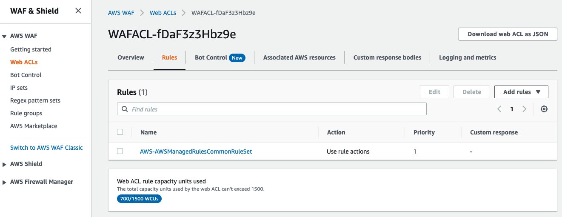Open table preferences gear icon
Viewport: 562px width, 217px height.
point(544,109)
